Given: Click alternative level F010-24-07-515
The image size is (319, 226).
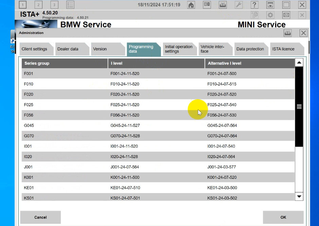Looking at the screenshot, I should point(222,84).
